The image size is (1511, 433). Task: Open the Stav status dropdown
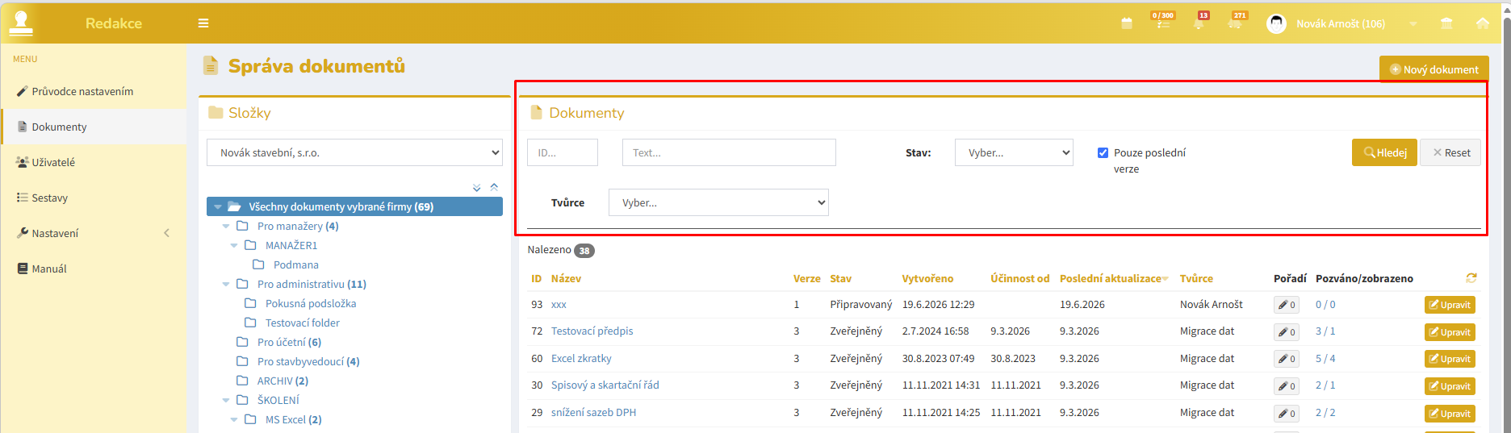coord(1014,152)
